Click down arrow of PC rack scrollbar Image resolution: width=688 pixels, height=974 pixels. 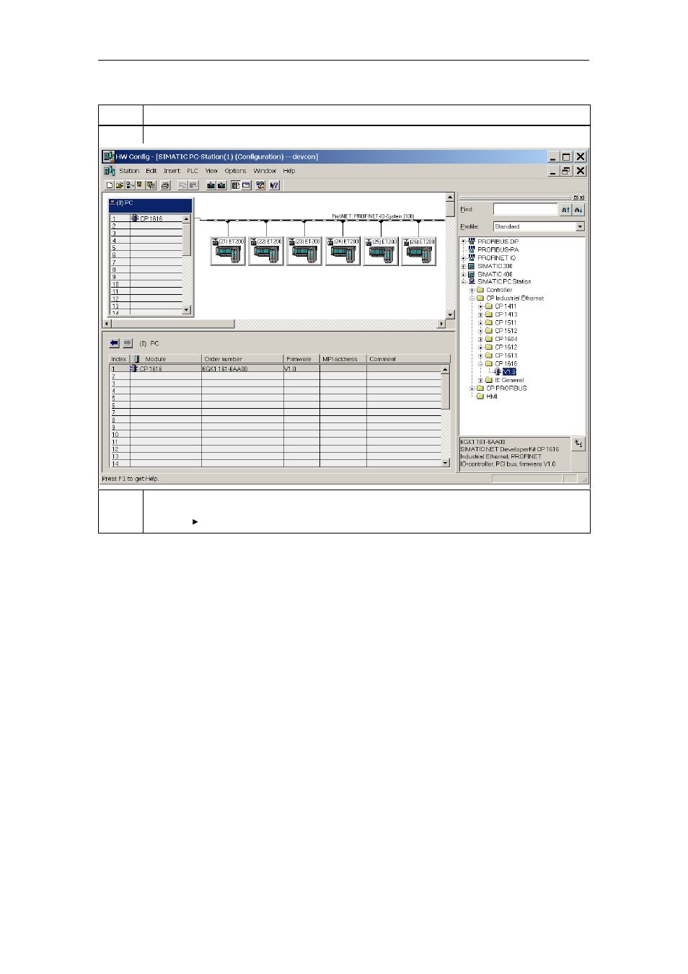[x=187, y=310]
